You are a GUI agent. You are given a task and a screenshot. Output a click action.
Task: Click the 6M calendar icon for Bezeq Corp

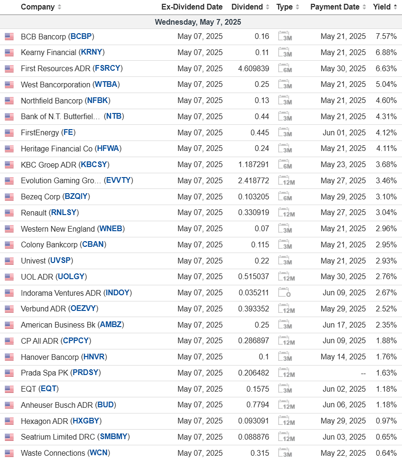[284, 197]
